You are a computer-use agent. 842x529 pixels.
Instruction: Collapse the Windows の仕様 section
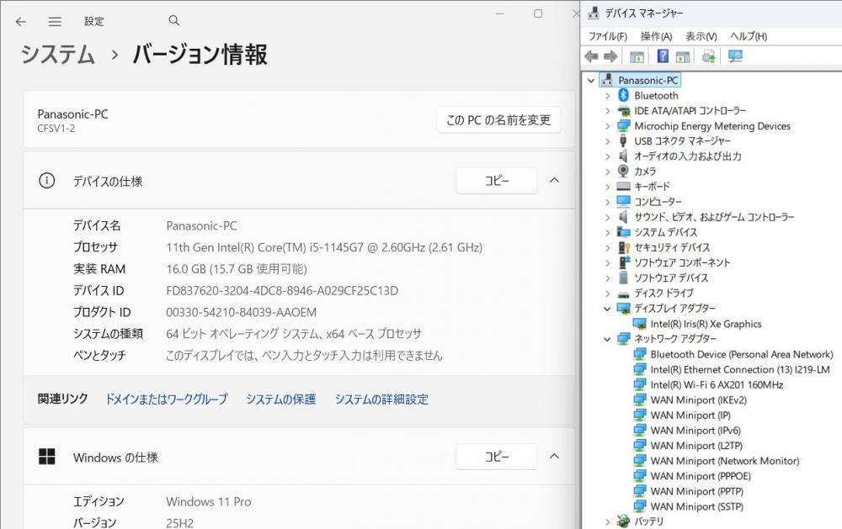coord(554,457)
